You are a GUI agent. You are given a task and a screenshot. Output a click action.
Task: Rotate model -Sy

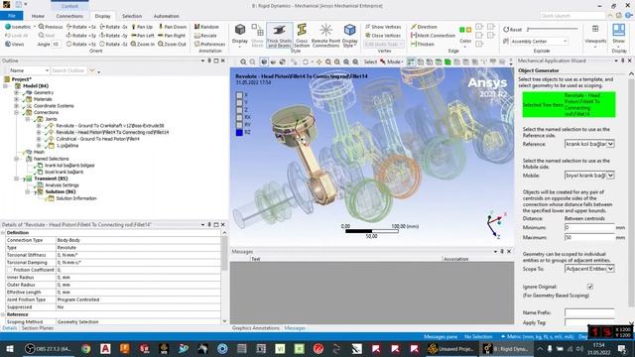point(114,36)
